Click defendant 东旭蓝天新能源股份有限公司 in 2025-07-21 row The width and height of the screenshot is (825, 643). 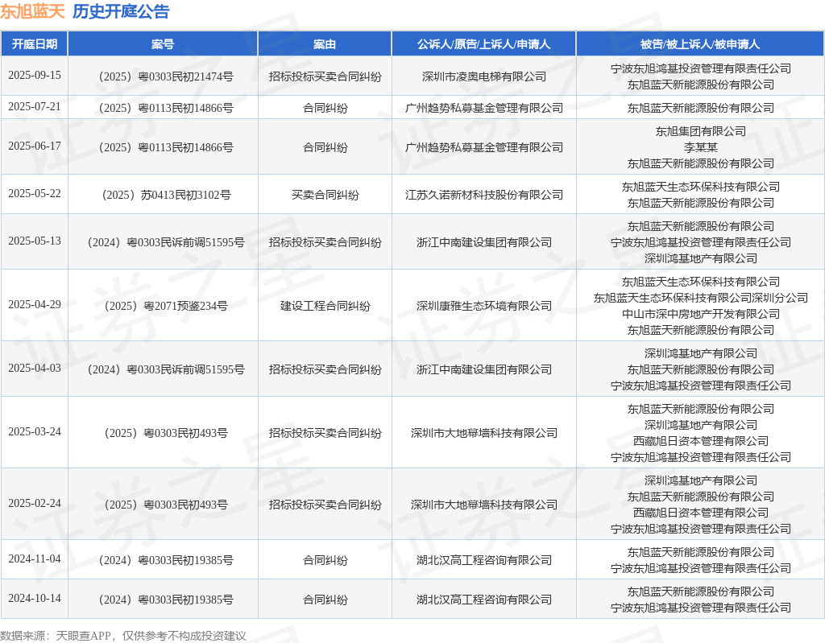coord(701,109)
